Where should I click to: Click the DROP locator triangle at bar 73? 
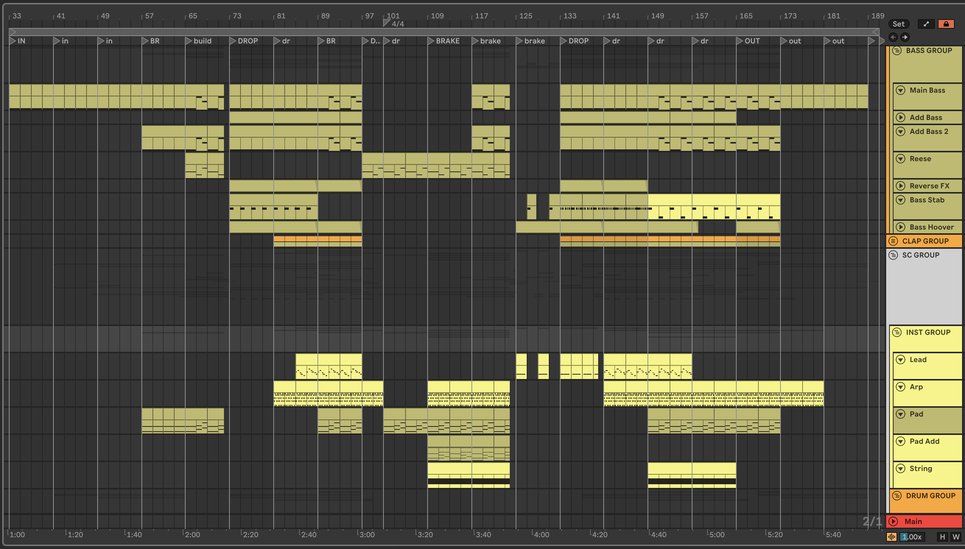(233, 41)
